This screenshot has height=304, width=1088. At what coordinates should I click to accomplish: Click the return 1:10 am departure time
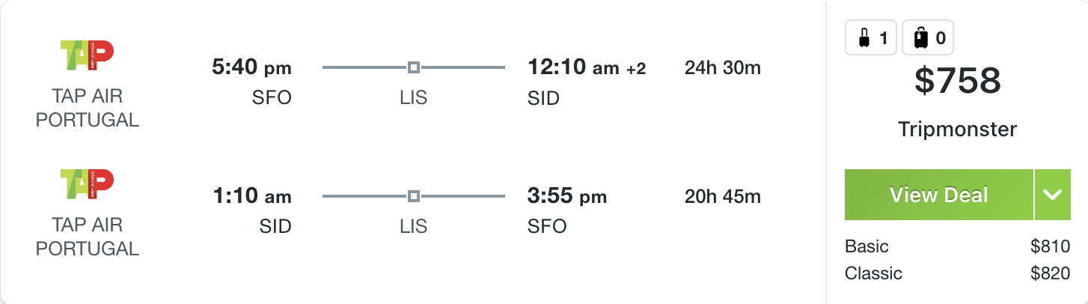coord(251,197)
